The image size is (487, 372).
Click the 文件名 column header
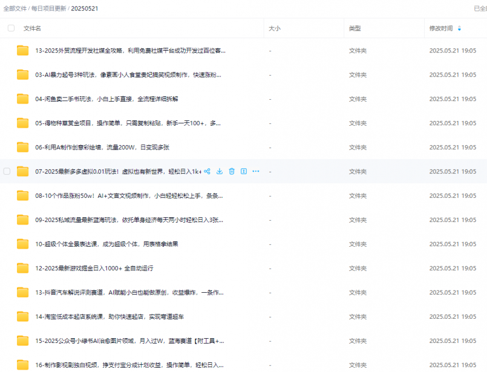[32, 28]
